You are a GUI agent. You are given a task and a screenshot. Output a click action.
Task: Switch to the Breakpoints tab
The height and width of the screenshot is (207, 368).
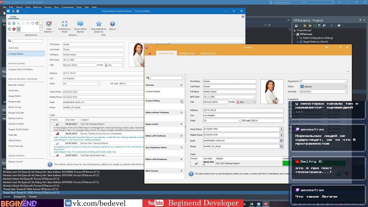coord(20,197)
